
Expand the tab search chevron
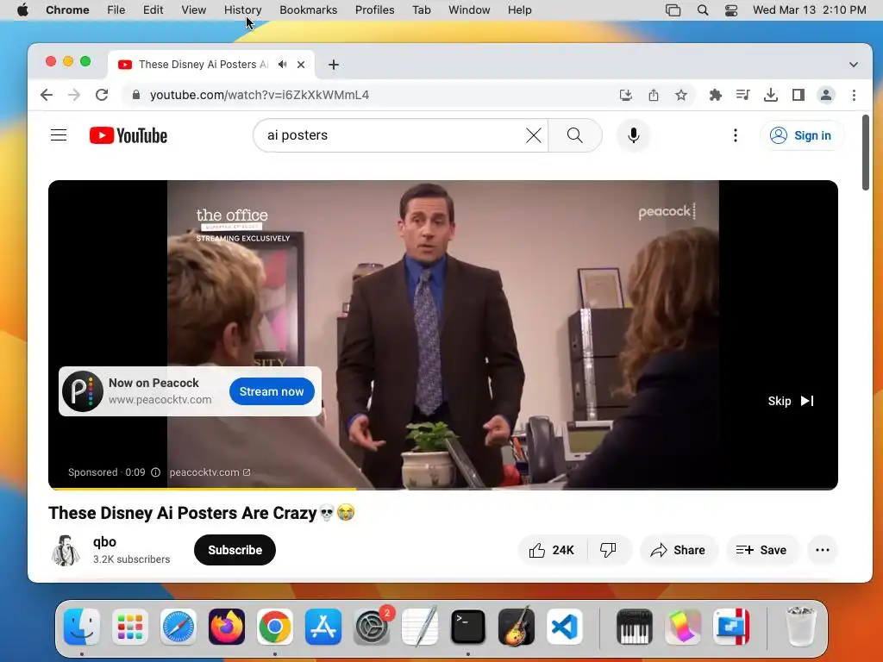tap(853, 65)
